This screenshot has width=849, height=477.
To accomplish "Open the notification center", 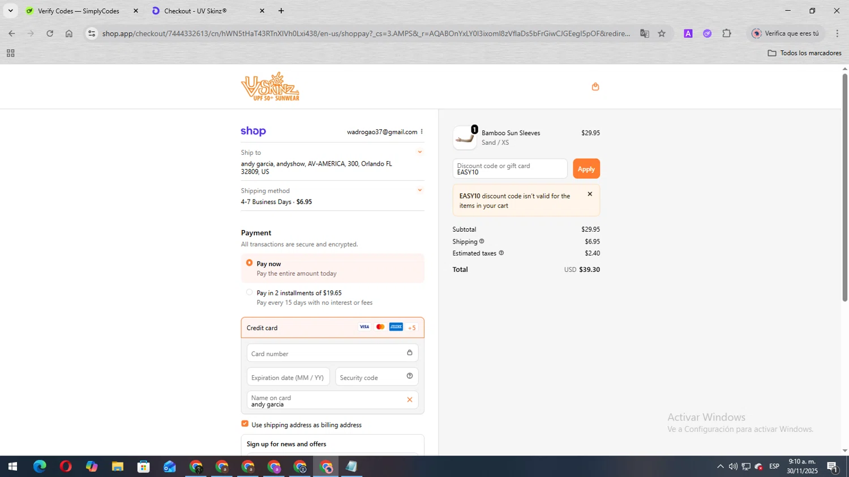I will (x=833, y=466).
